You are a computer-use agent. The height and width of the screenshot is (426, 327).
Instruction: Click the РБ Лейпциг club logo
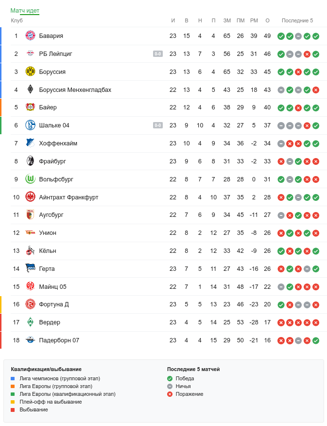pyautogui.click(x=30, y=54)
